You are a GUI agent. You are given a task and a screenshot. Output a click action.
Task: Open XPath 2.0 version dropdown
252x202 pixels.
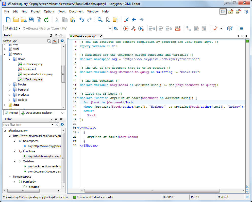tap(13, 28)
